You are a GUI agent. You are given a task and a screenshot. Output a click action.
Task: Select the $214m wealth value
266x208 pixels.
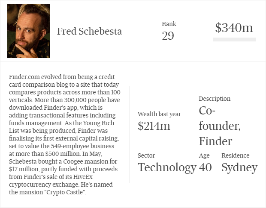[x=154, y=126]
